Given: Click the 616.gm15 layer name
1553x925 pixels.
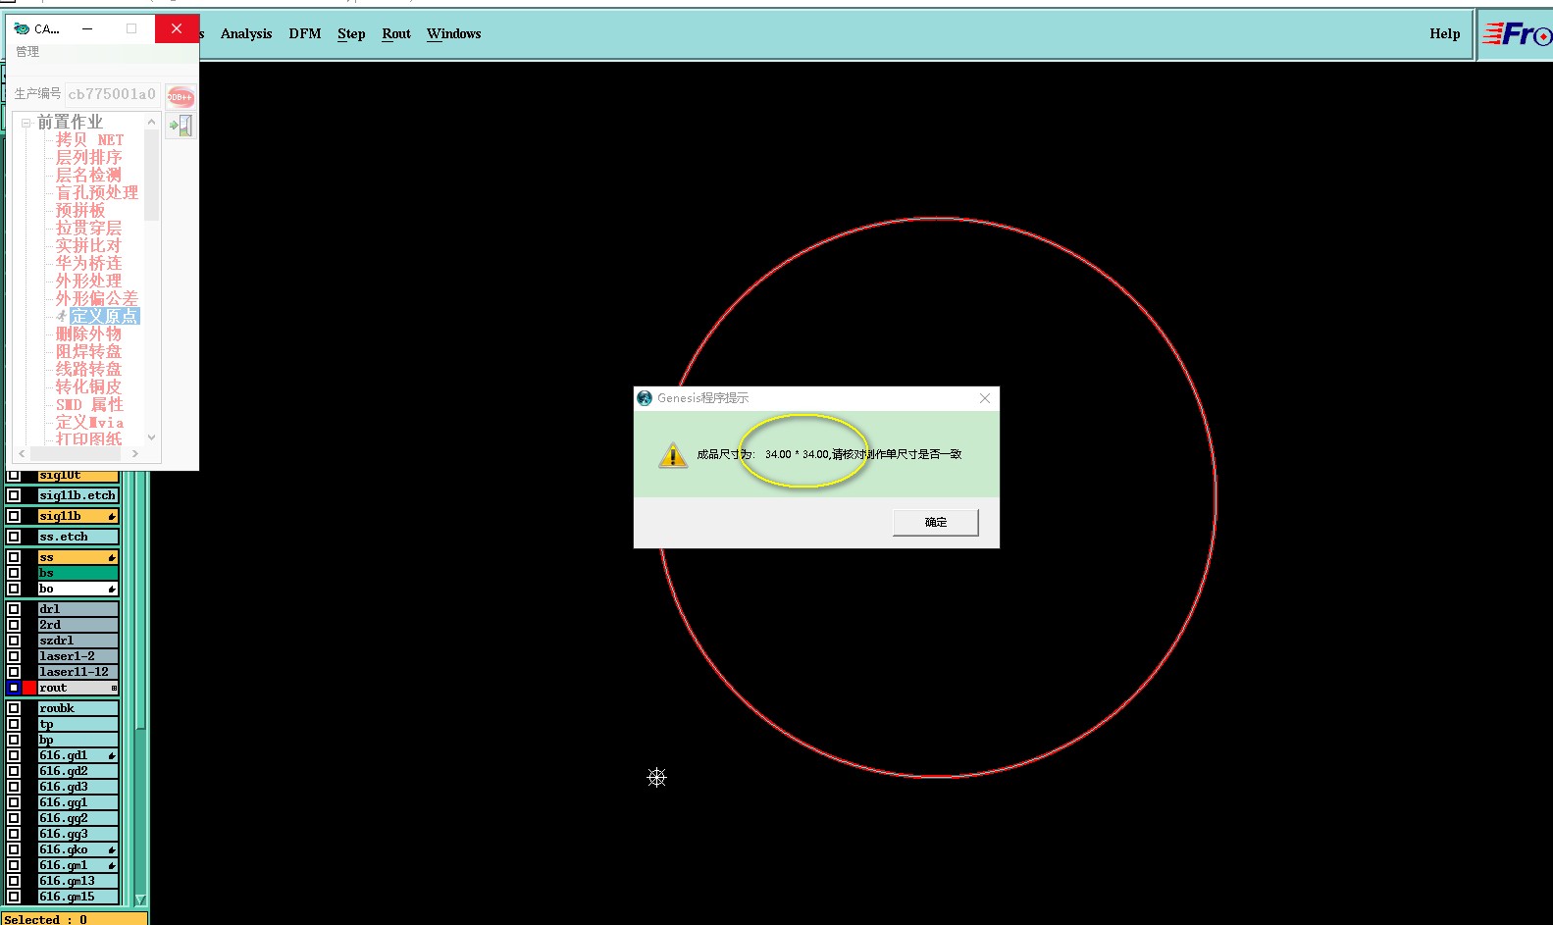Looking at the screenshot, I should [x=78, y=897].
